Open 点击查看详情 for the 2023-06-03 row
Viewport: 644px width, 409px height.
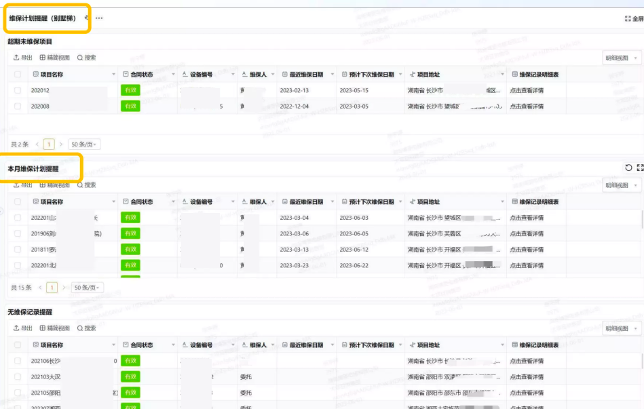click(x=527, y=218)
